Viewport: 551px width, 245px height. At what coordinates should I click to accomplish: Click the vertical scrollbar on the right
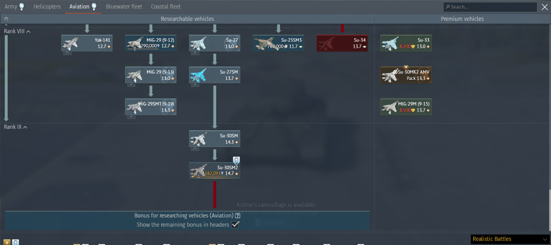click(x=549, y=209)
